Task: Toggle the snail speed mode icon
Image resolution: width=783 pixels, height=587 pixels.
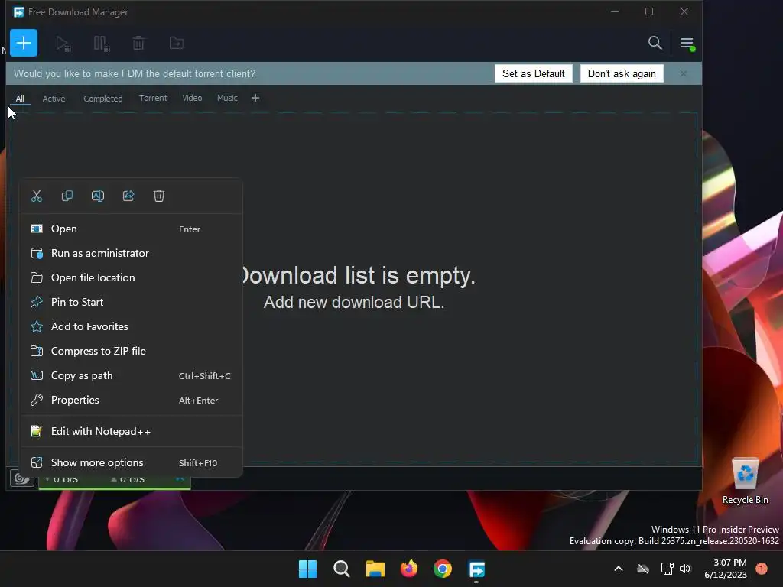Action: point(22,478)
